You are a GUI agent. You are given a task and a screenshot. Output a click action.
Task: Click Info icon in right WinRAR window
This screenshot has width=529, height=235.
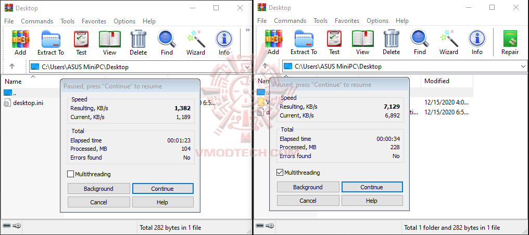click(x=477, y=38)
